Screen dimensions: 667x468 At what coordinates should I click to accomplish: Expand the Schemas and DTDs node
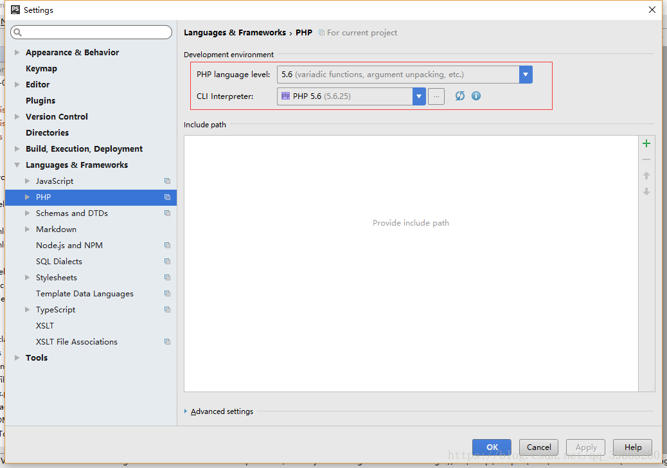coord(27,213)
